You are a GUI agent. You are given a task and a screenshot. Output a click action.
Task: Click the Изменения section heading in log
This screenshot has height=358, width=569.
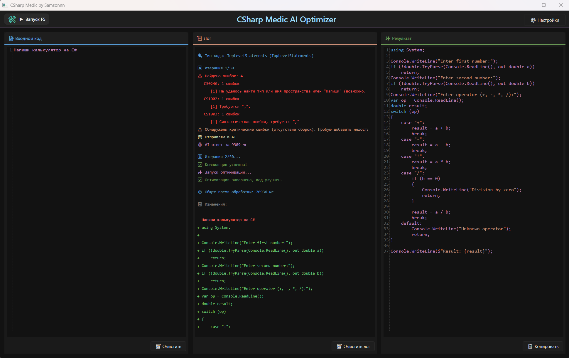[216, 204]
